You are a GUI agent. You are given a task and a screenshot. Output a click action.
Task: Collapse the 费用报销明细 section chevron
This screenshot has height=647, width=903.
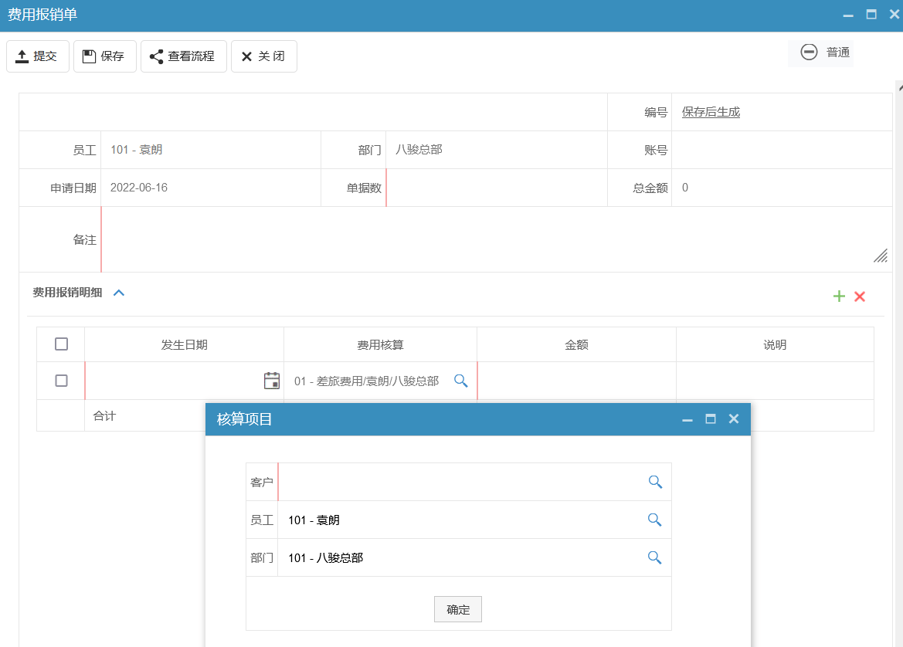coord(119,293)
